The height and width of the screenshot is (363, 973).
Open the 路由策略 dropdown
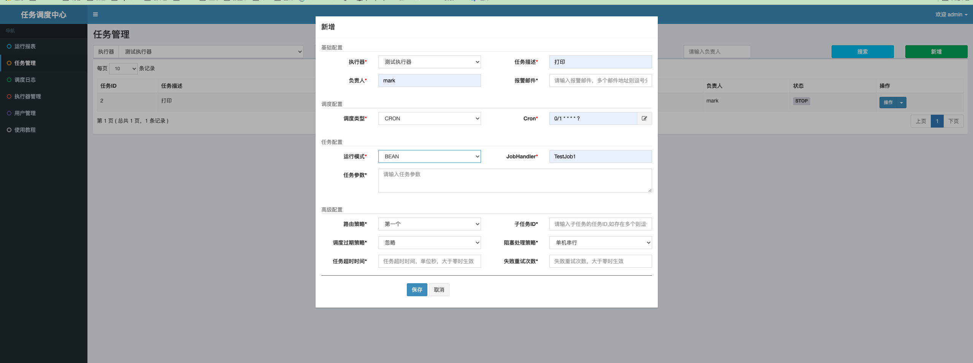point(429,224)
